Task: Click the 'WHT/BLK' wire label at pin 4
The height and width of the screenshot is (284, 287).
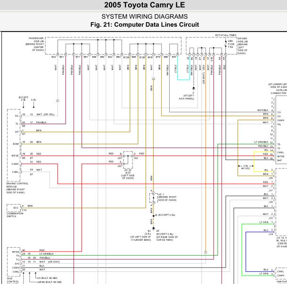Action: (262, 110)
